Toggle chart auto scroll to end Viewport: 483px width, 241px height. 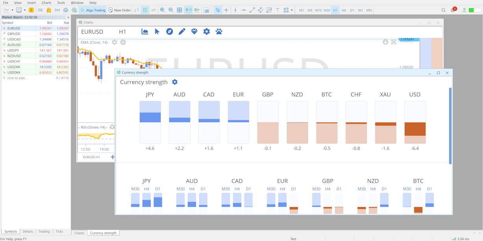point(188,10)
